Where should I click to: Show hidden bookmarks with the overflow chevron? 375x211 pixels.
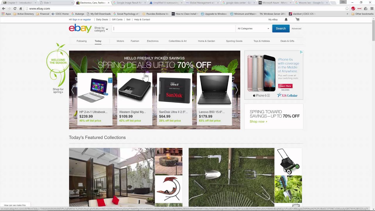coord(347,14)
